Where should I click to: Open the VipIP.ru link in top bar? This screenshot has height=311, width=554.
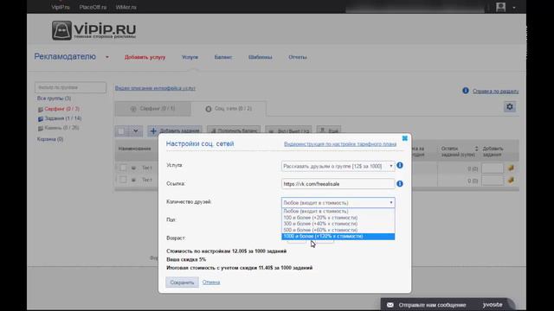pos(61,7)
